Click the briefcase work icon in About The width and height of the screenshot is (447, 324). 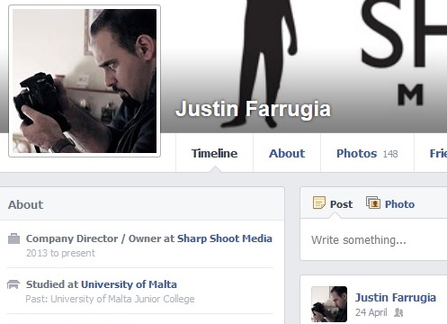(x=13, y=238)
